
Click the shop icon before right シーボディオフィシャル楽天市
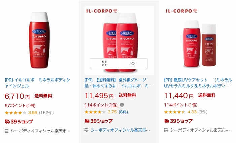[166, 130]
